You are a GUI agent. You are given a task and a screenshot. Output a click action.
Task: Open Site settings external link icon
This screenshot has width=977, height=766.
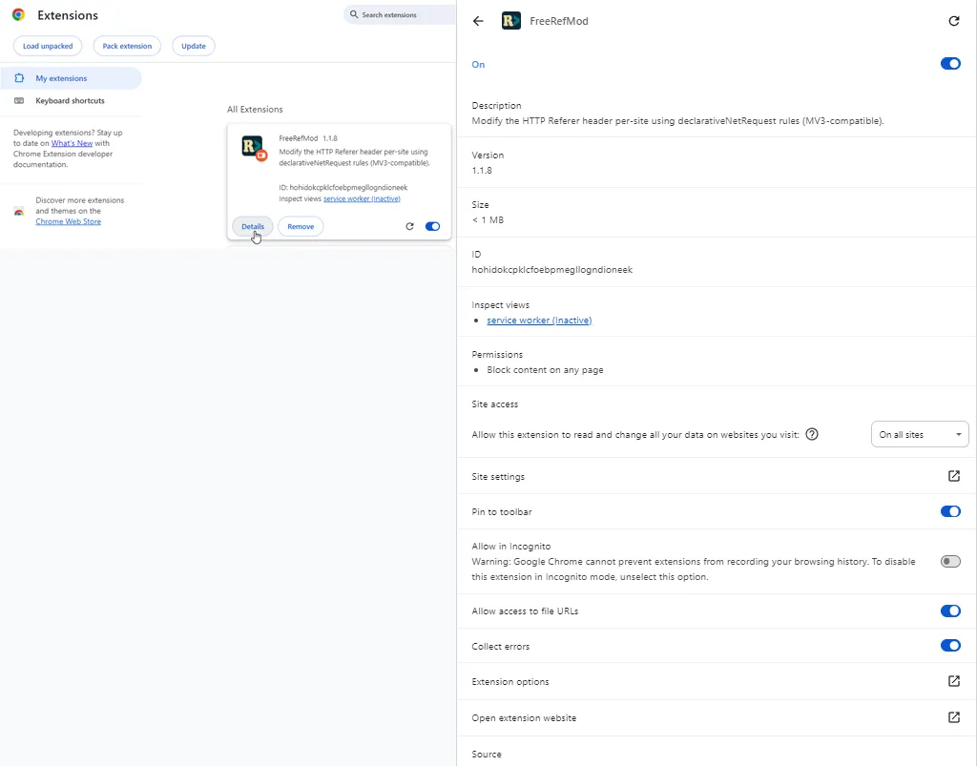point(953,476)
